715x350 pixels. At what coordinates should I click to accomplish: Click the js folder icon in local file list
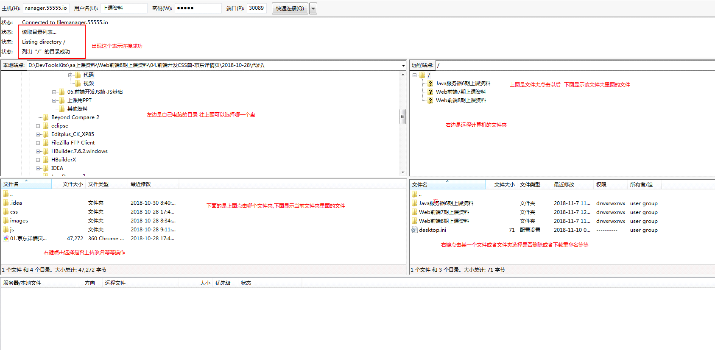[6, 230]
